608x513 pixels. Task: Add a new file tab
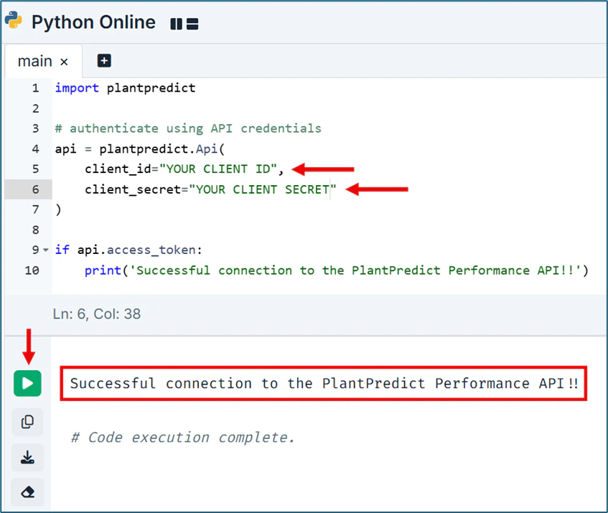click(104, 61)
